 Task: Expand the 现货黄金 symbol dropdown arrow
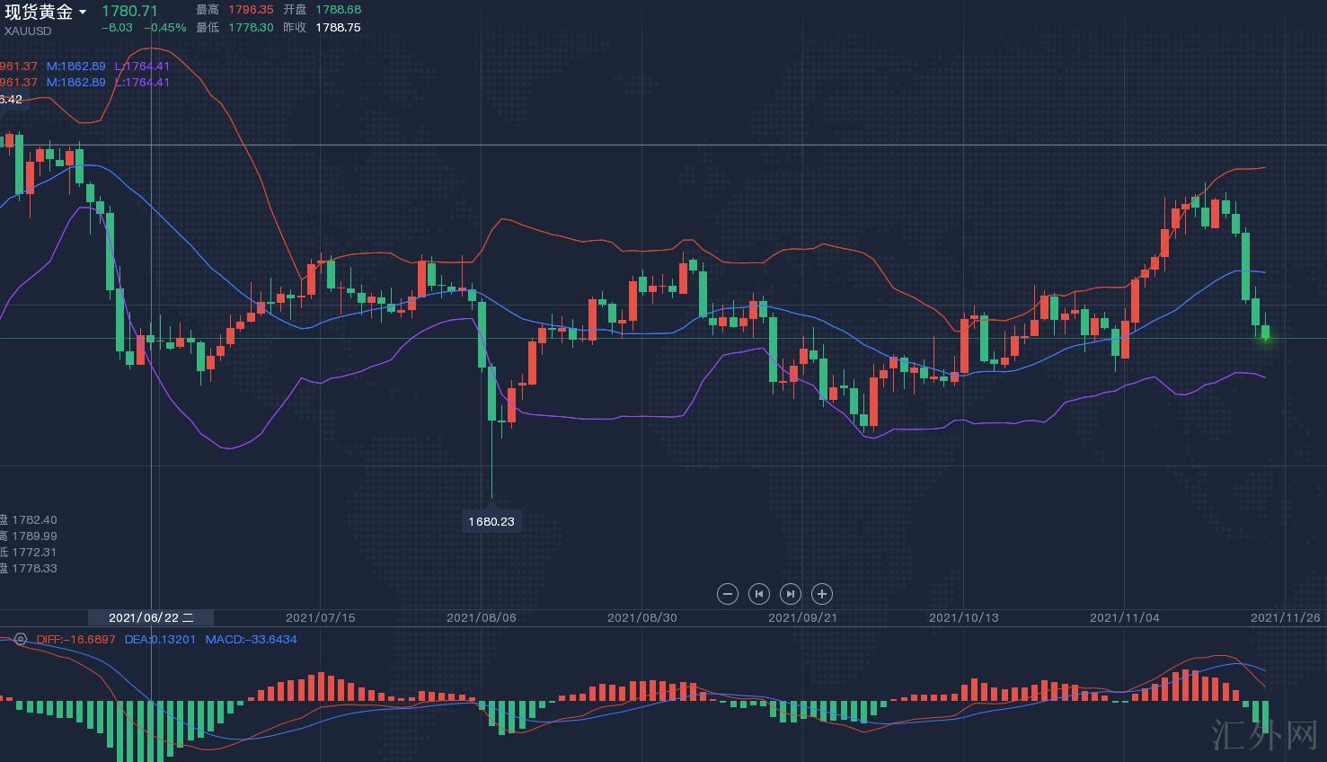83,13
